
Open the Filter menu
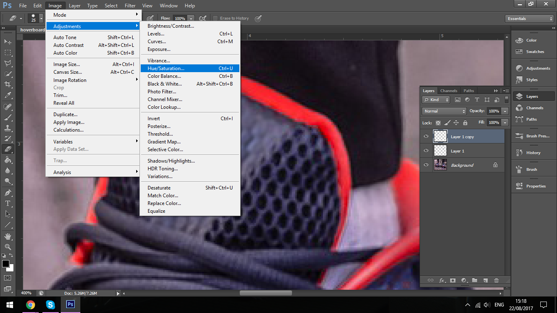pos(130,6)
